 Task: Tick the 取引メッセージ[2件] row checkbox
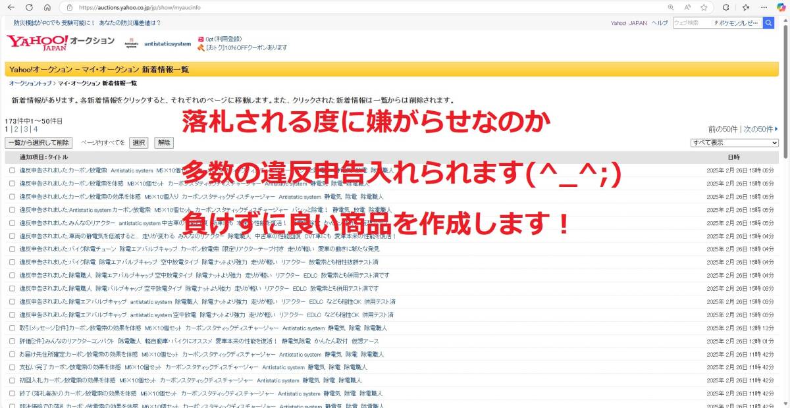point(12,328)
